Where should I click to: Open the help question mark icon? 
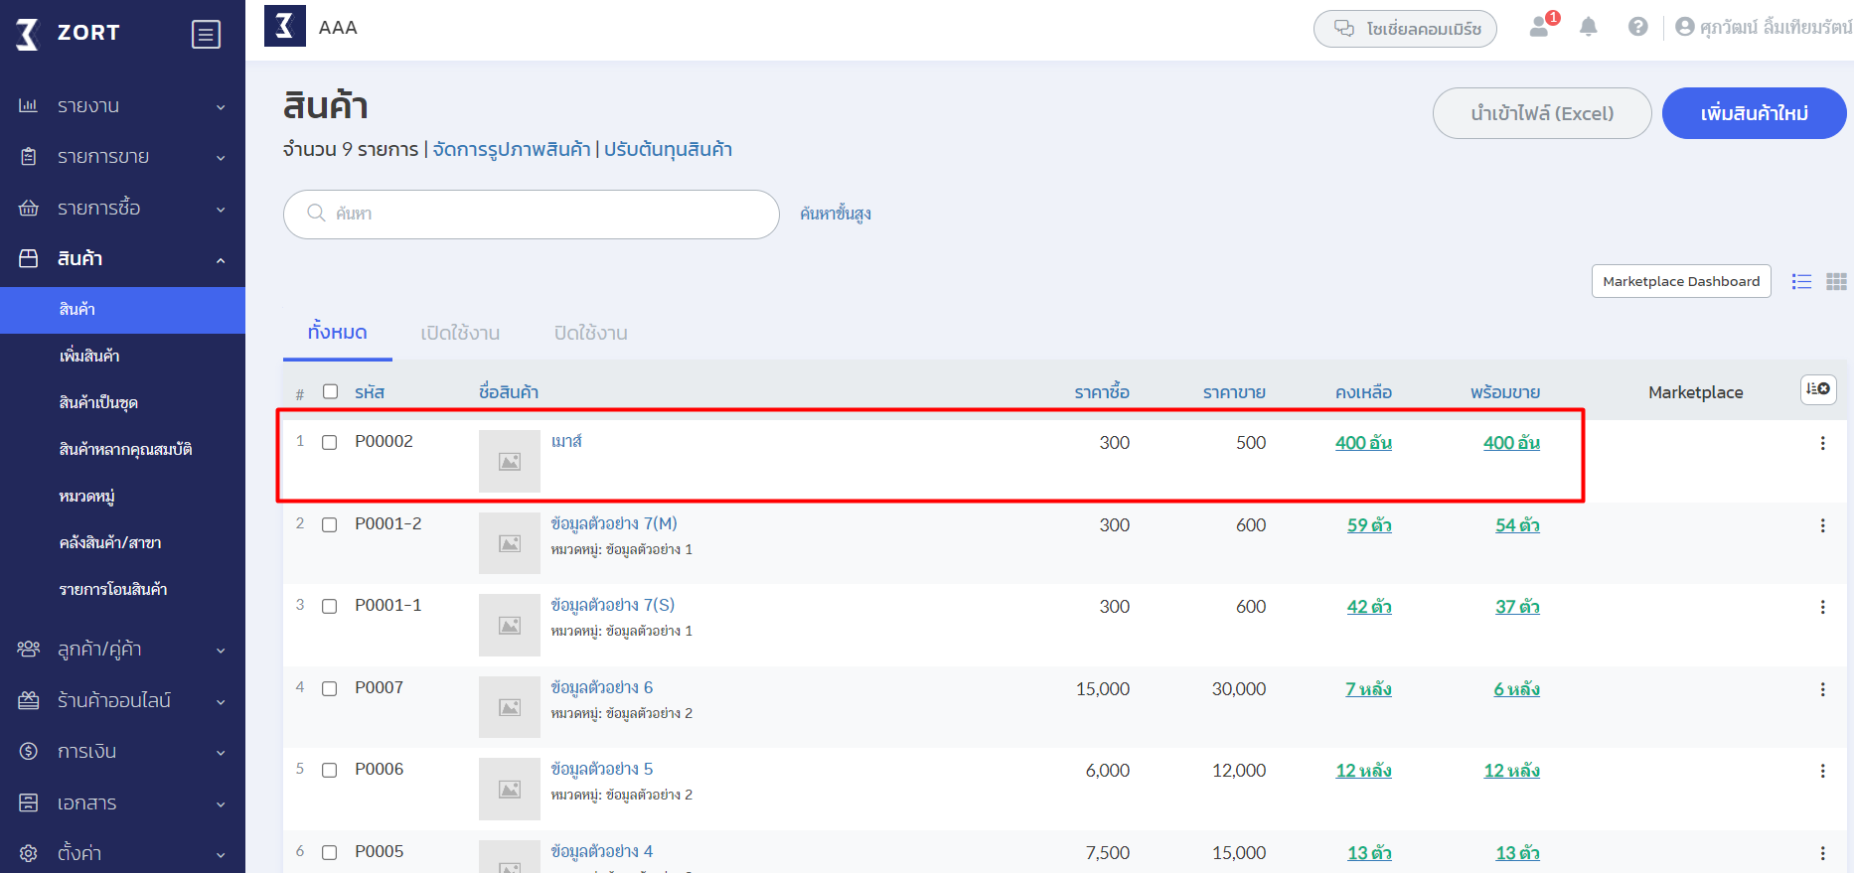coord(1638,27)
